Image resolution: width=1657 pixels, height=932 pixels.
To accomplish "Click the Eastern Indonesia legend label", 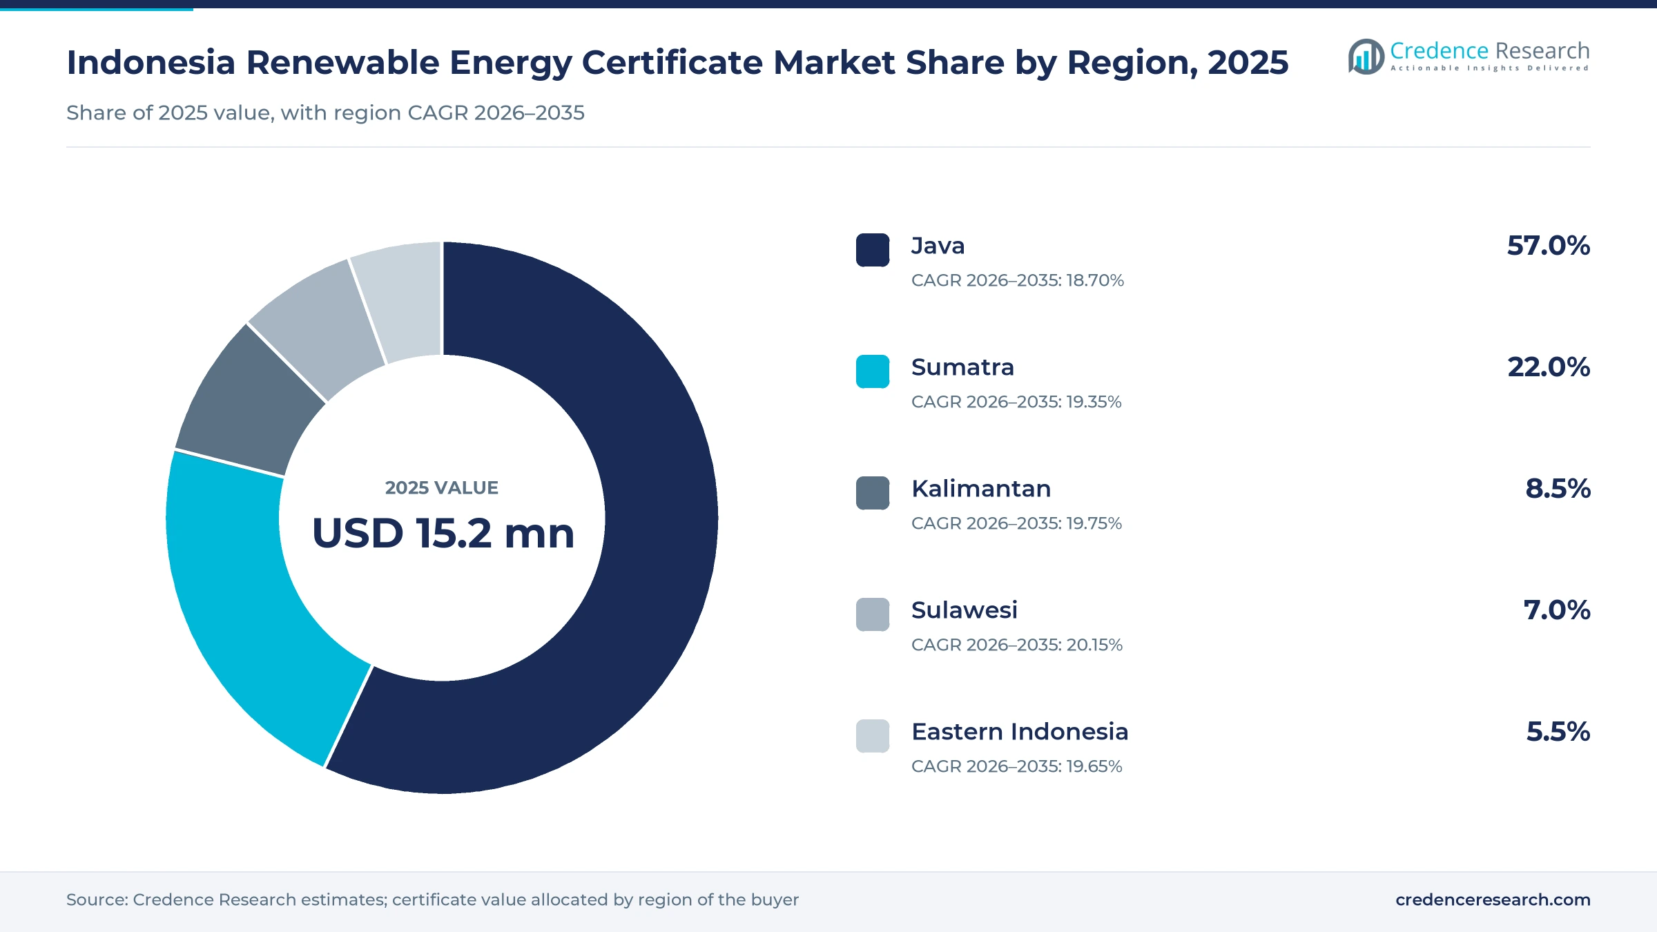I will point(1020,732).
